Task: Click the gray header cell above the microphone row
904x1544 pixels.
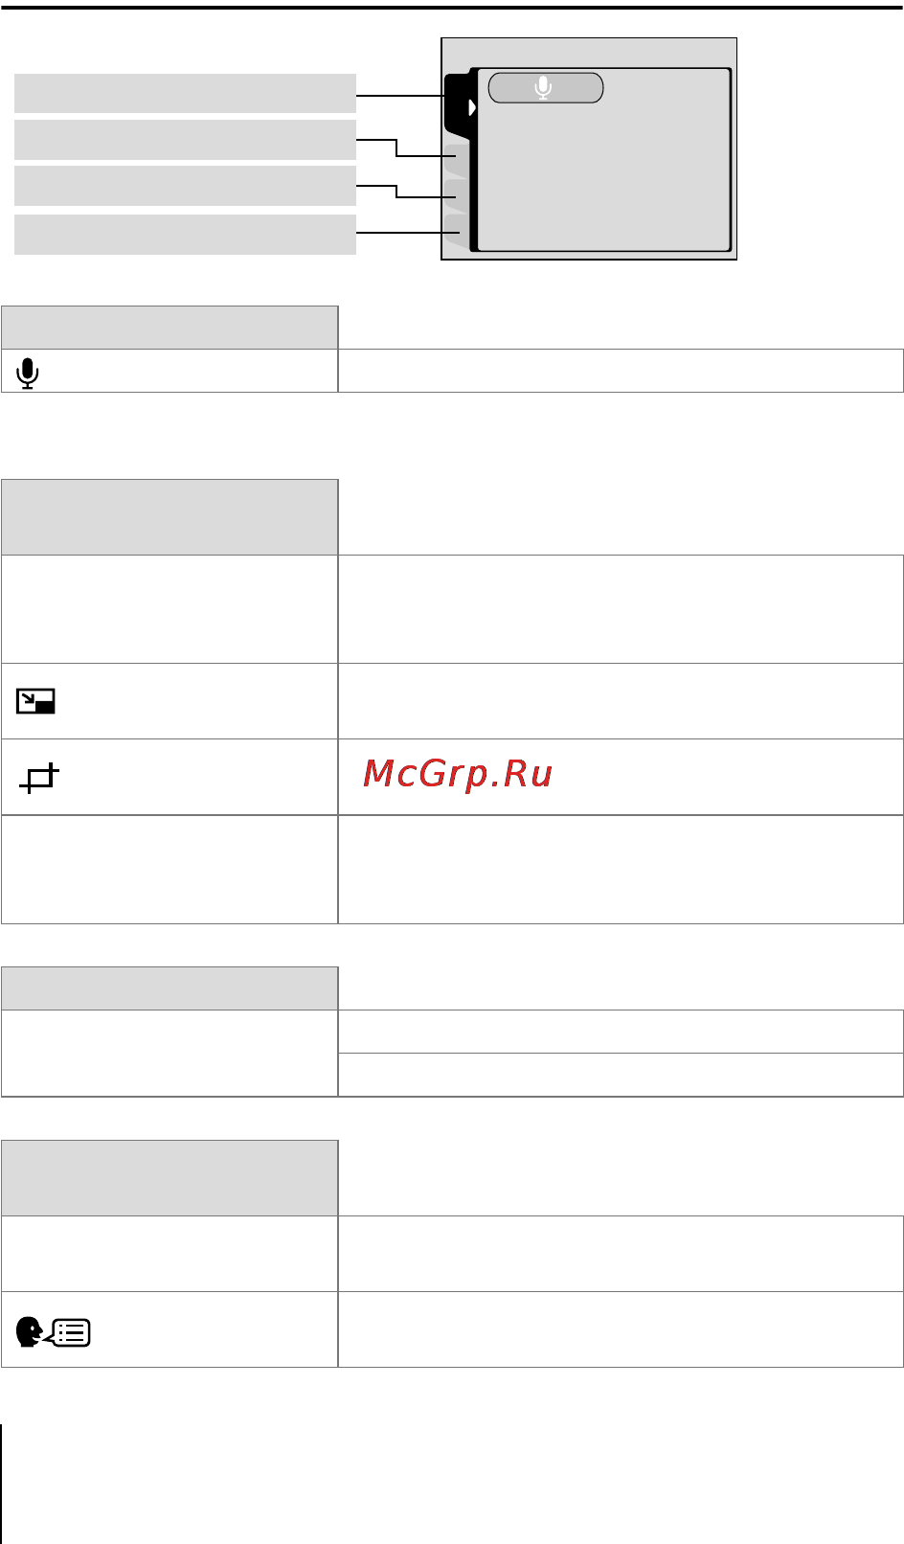Action: coord(169,328)
